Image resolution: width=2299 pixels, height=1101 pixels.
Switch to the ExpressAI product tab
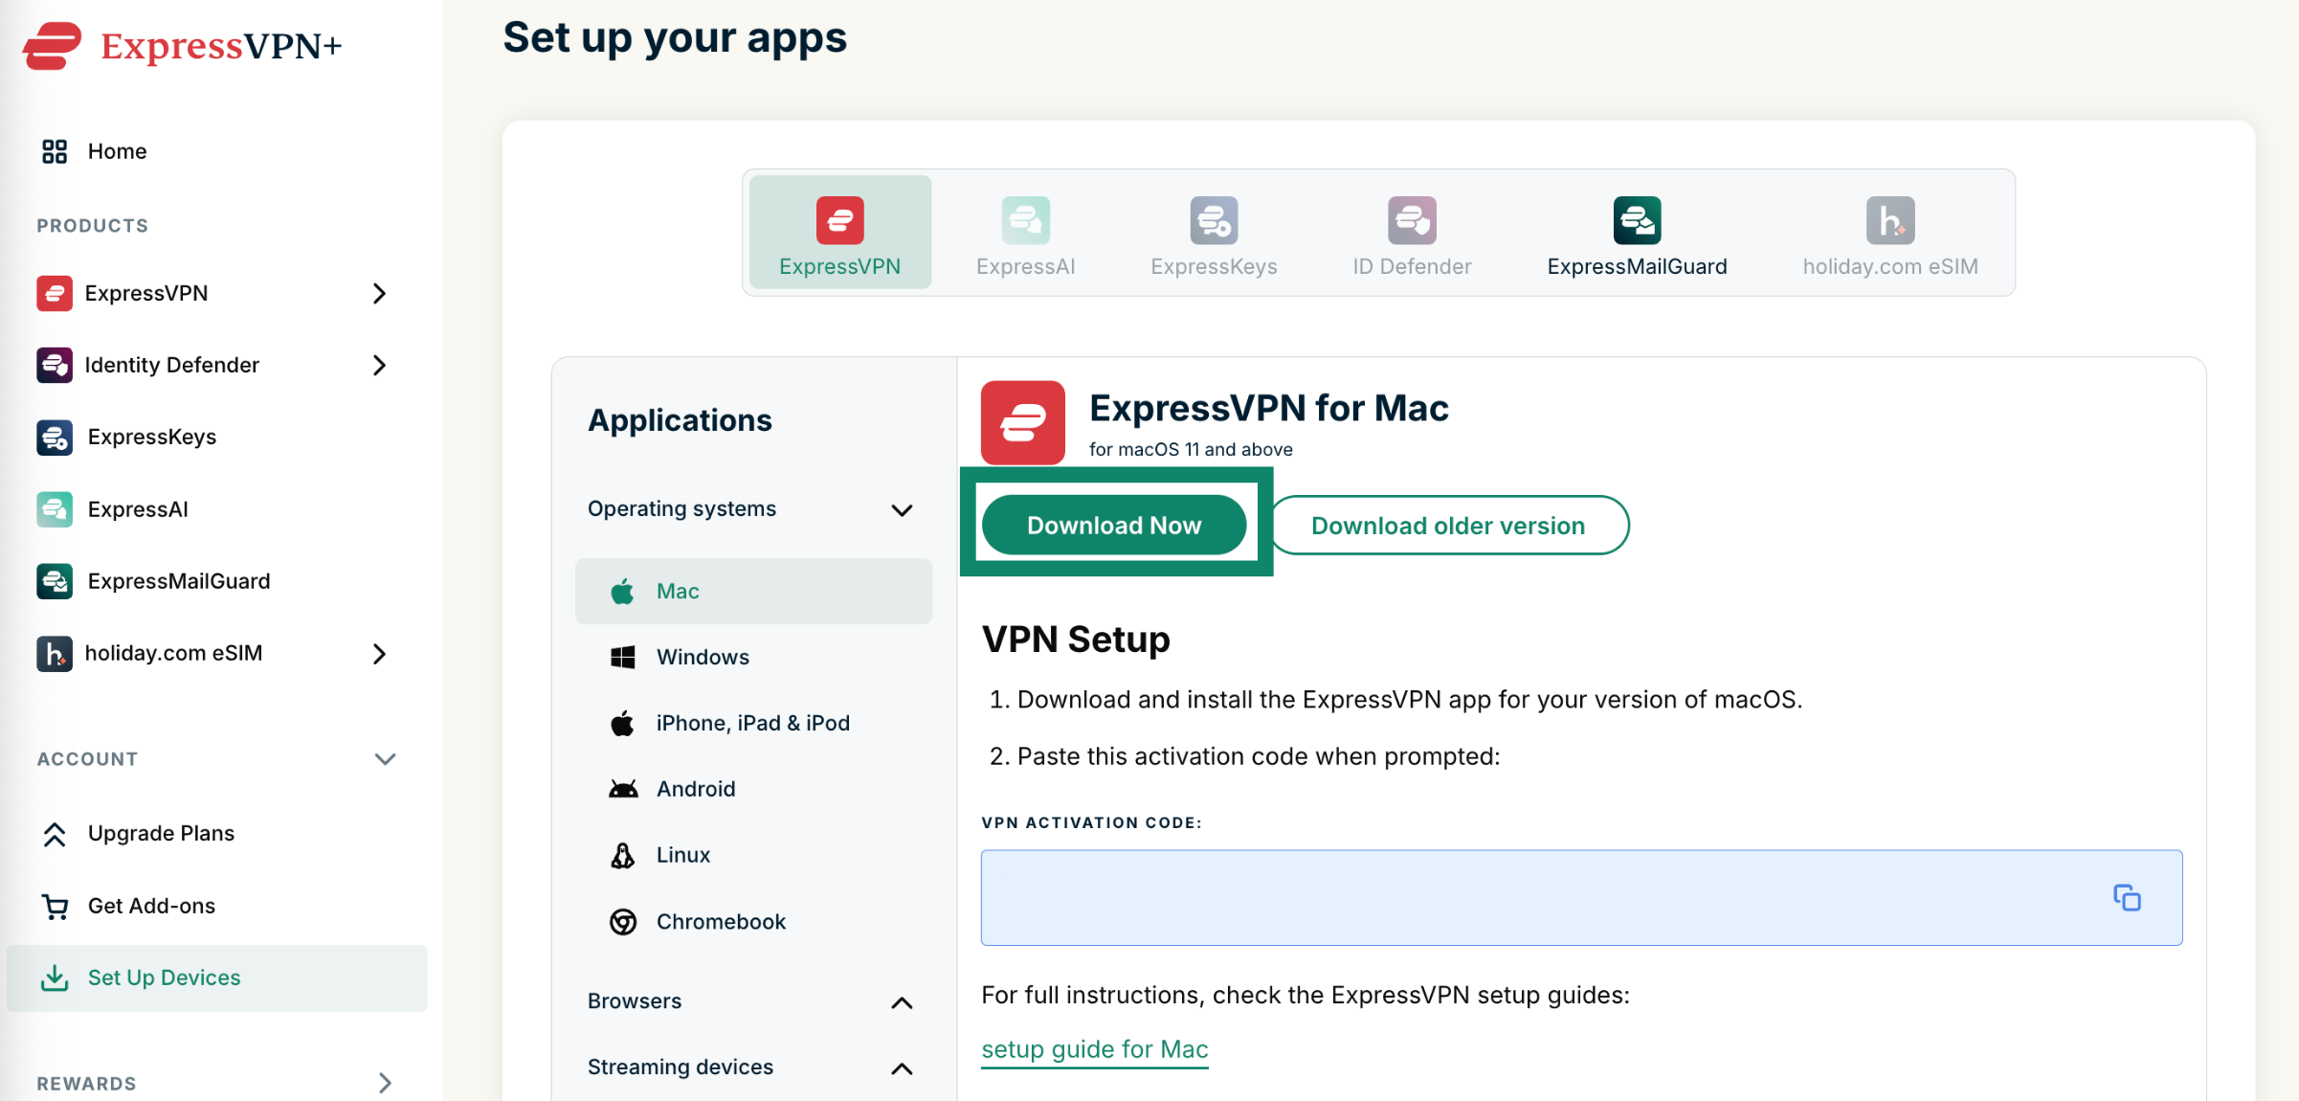coord(1026,236)
